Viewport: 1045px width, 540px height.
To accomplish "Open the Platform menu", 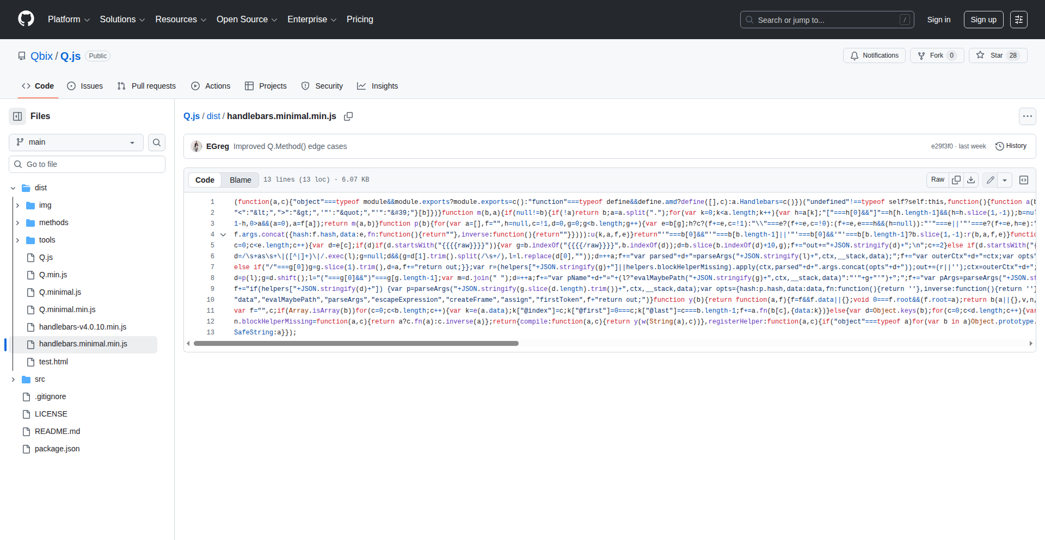I will coord(69,20).
